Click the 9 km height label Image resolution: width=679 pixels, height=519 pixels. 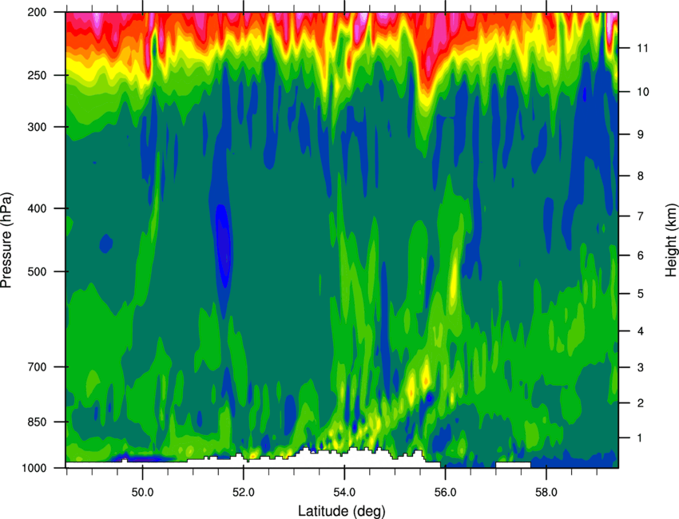641,135
